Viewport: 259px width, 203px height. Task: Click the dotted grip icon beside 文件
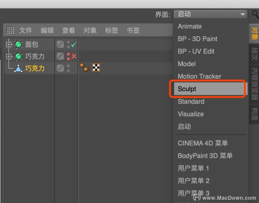10,30
